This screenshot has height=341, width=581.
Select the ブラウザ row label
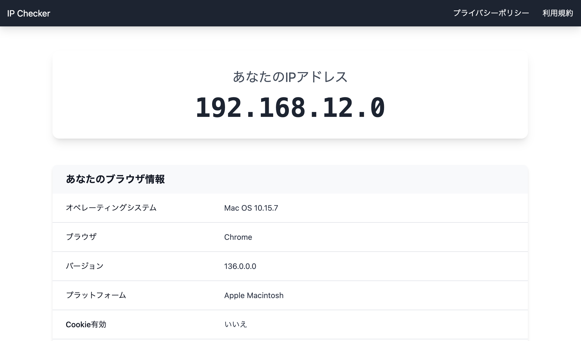81,237
